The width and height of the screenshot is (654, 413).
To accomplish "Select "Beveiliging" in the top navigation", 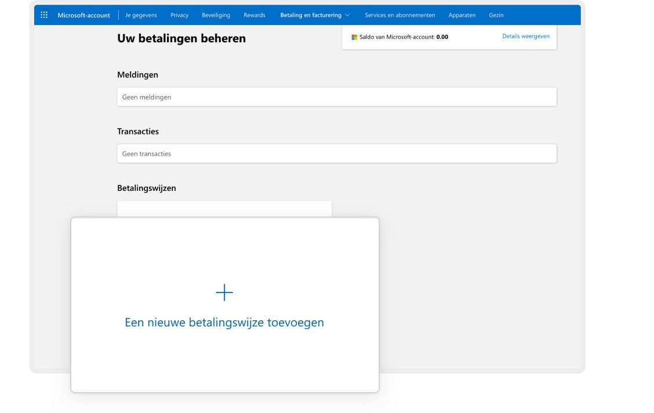I will pyautogui.click(x=216, y=15).
